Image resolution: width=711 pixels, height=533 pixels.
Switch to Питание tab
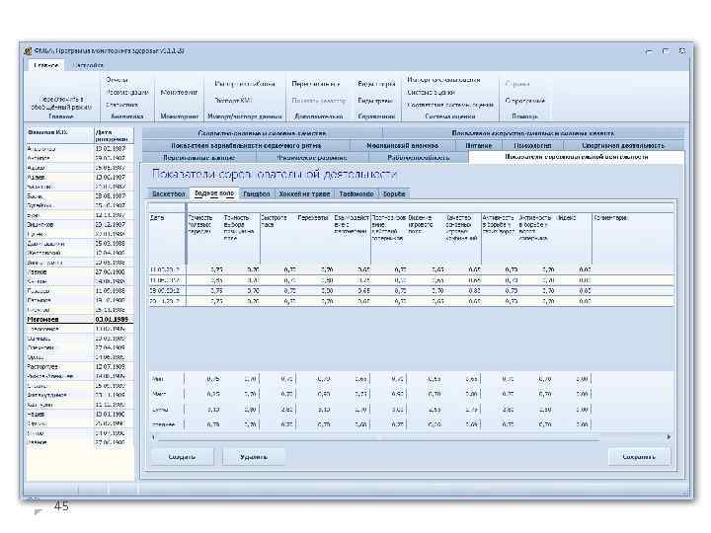[478, 145]
